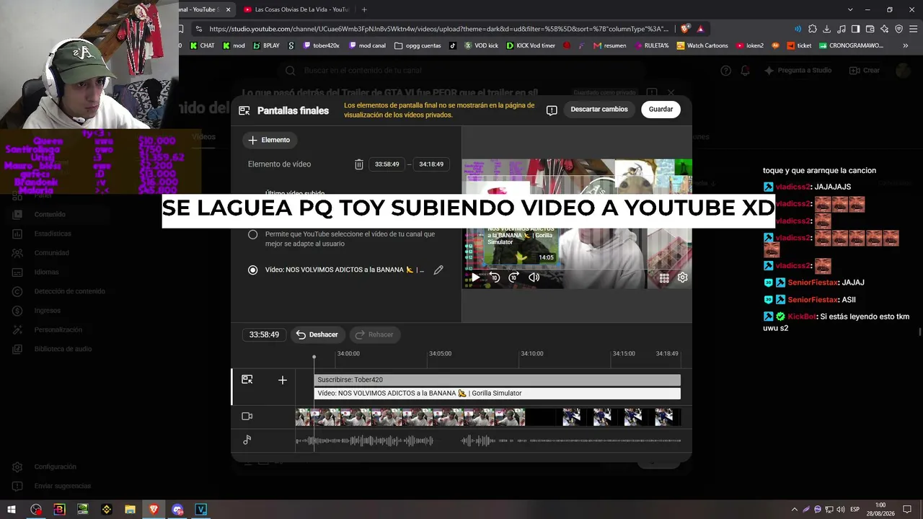Open browser tab search dropdown arrow
The height and width of the screenshot is (519, 923).
coord(850,9)
